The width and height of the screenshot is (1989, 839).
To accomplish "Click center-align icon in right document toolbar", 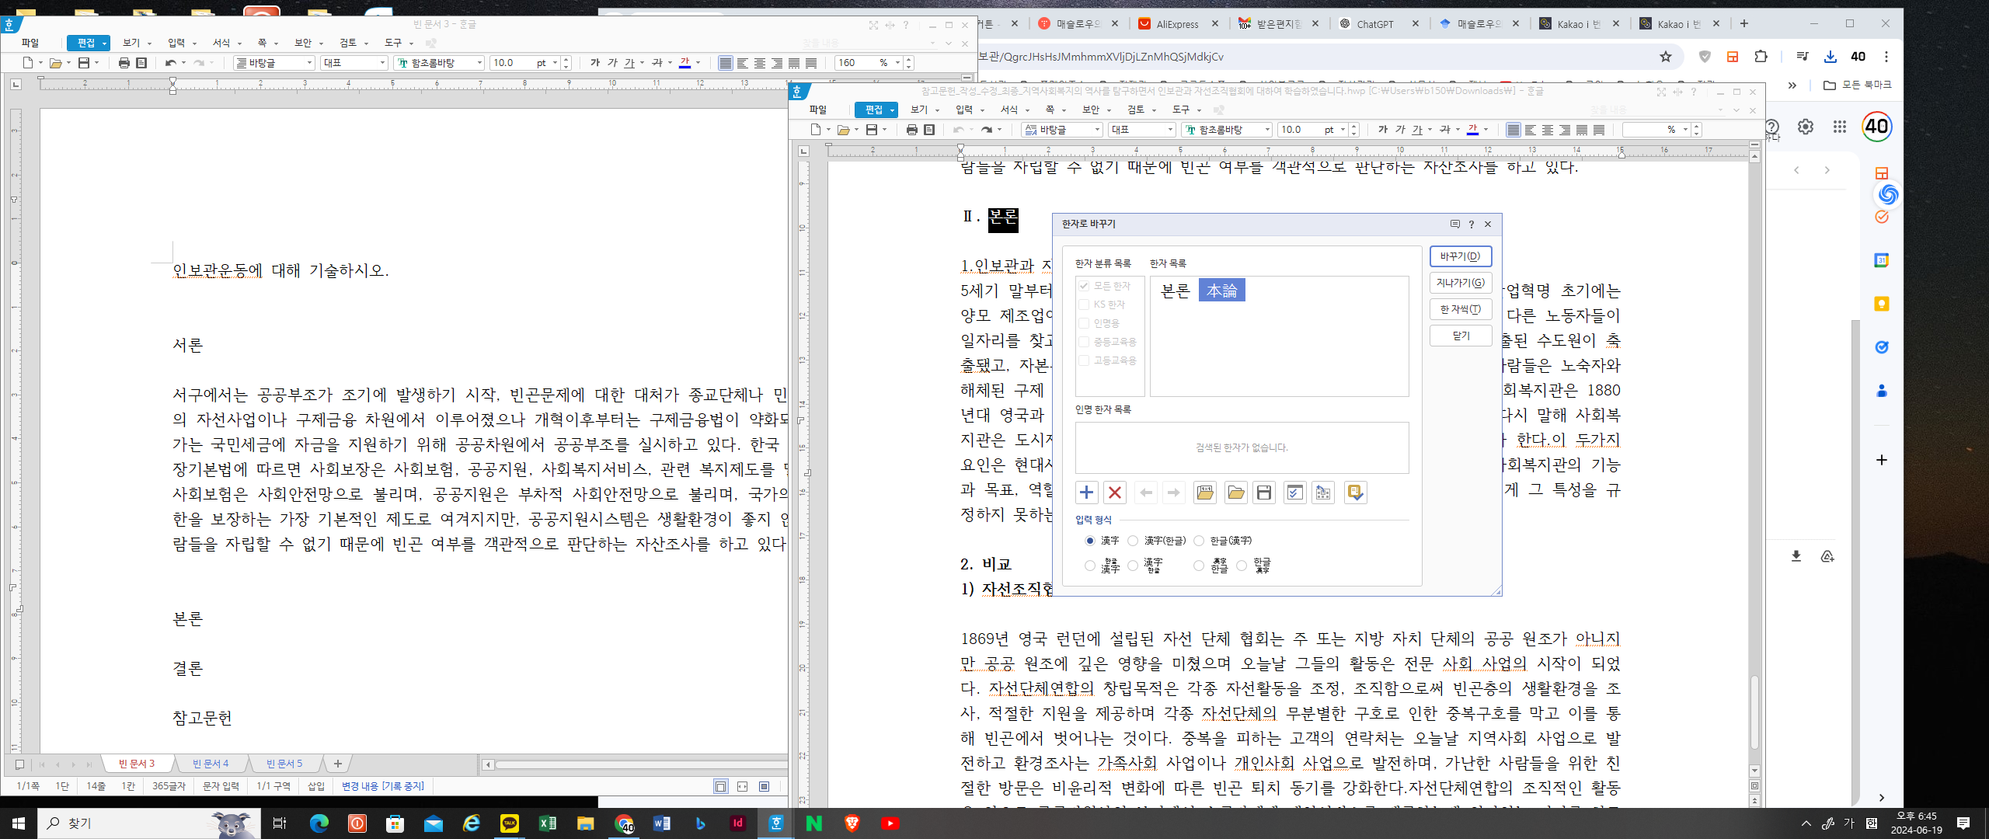I will tap(1547, 130).
